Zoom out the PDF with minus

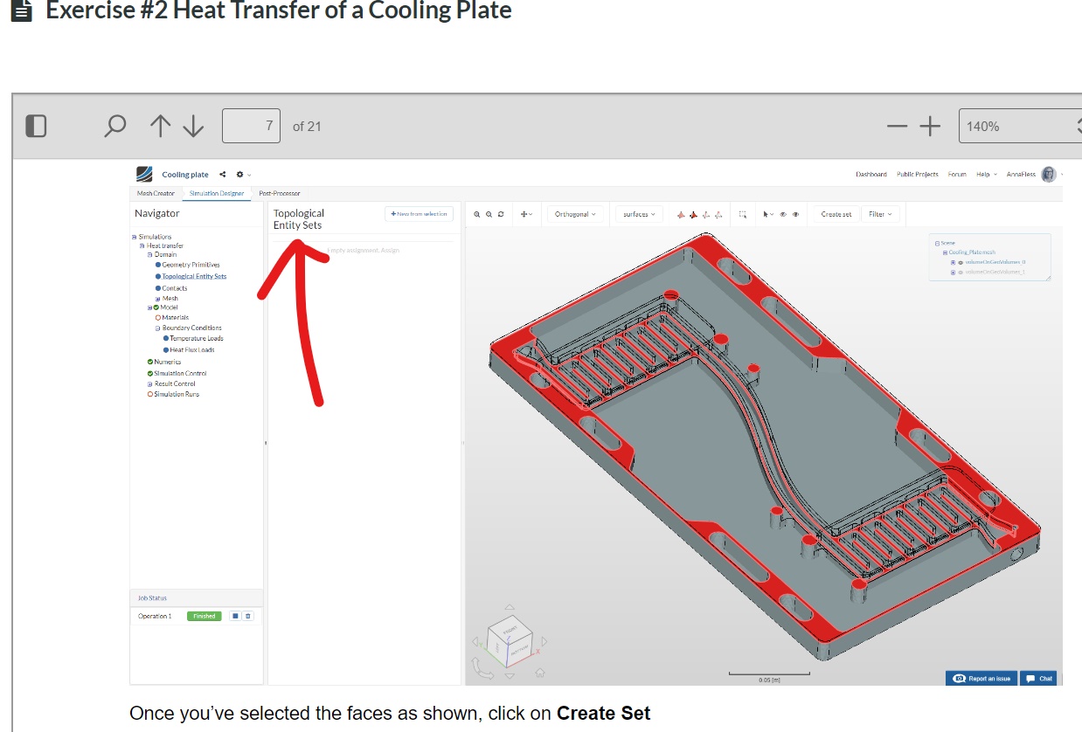(897, 127)
